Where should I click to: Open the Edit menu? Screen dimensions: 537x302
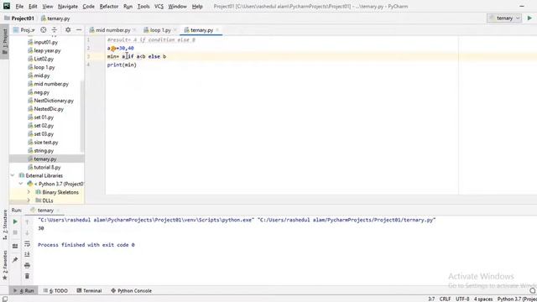pyautogui.click(x=33, y=7)
